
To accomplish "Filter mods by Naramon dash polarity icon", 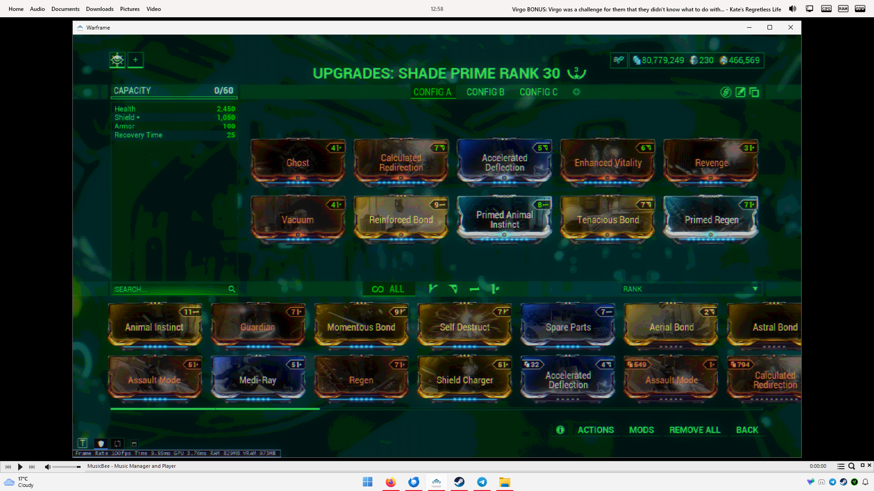I will coord(474,289).
